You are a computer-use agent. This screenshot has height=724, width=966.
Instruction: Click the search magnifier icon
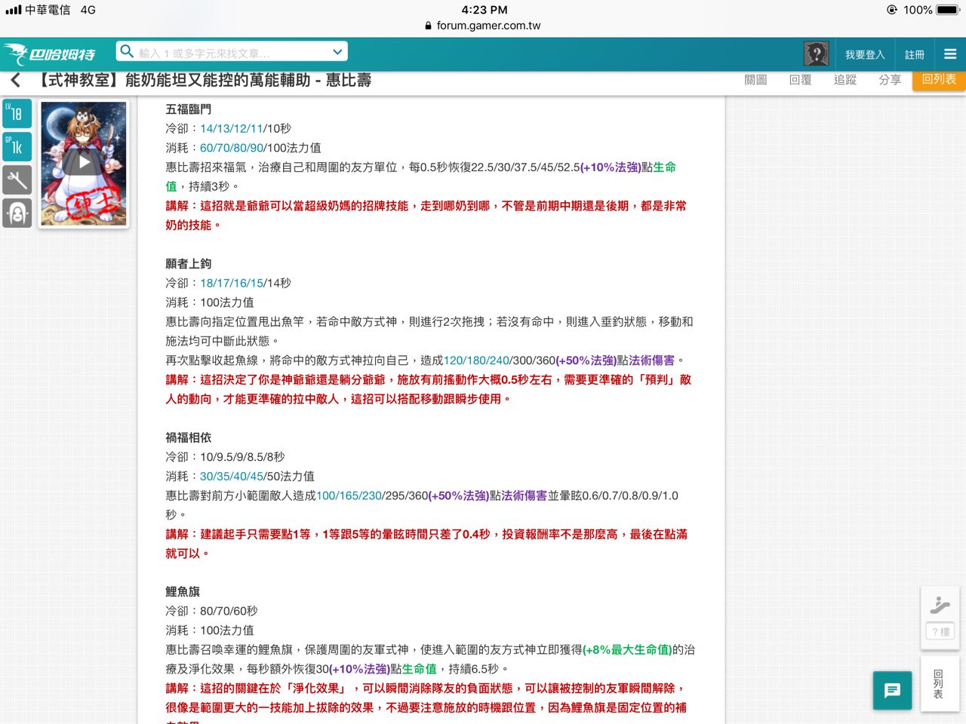tap(127, 51)
